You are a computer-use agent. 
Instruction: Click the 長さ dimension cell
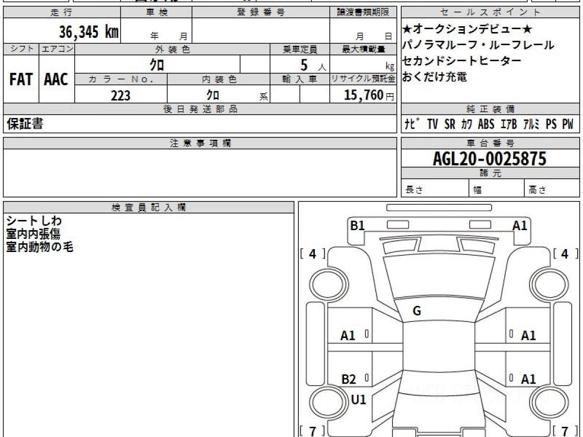tap(435, 188)
